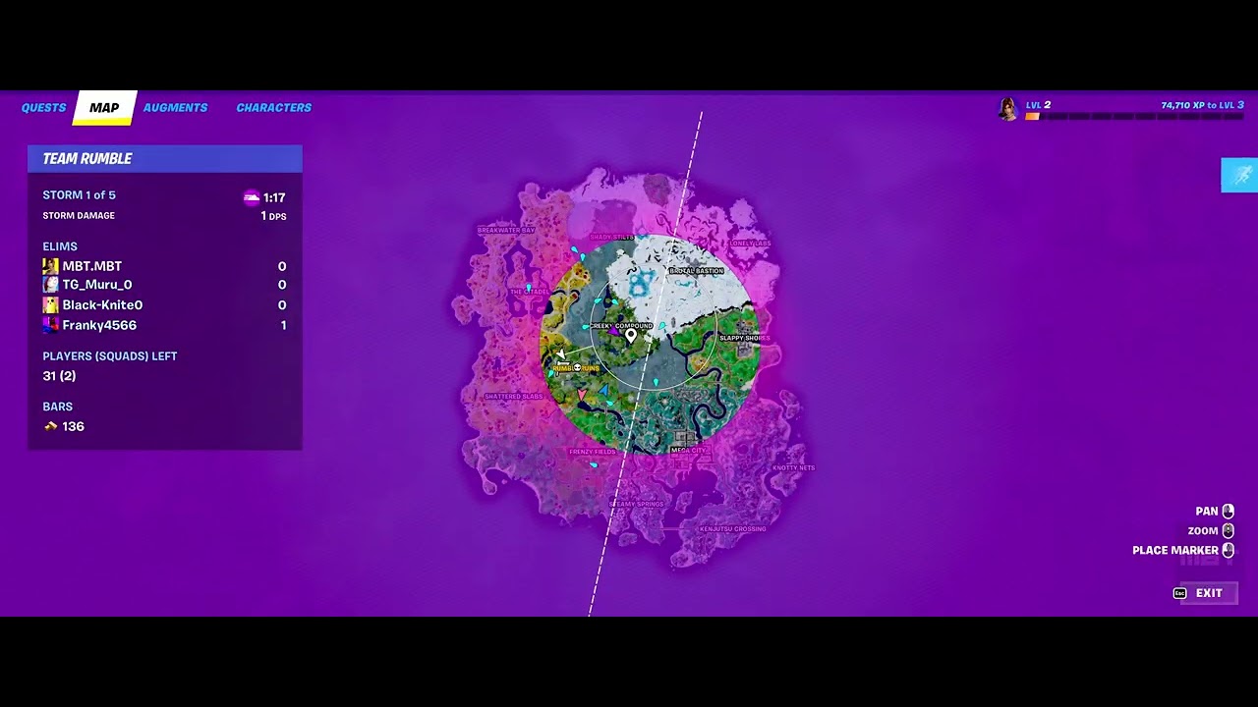1258x707 pixels.
Task: Click the Mega City map label
Action: pos(688,451)
